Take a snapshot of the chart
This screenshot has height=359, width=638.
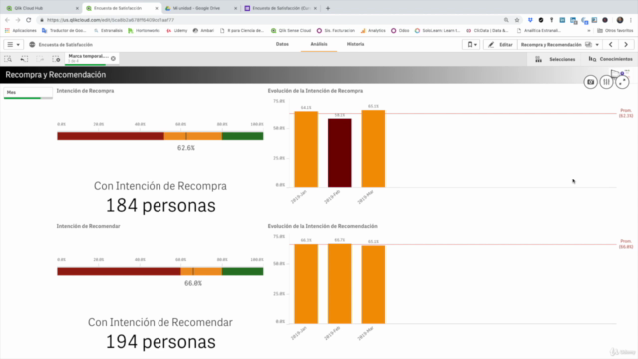pyautogui.click(x=590, y=82)
